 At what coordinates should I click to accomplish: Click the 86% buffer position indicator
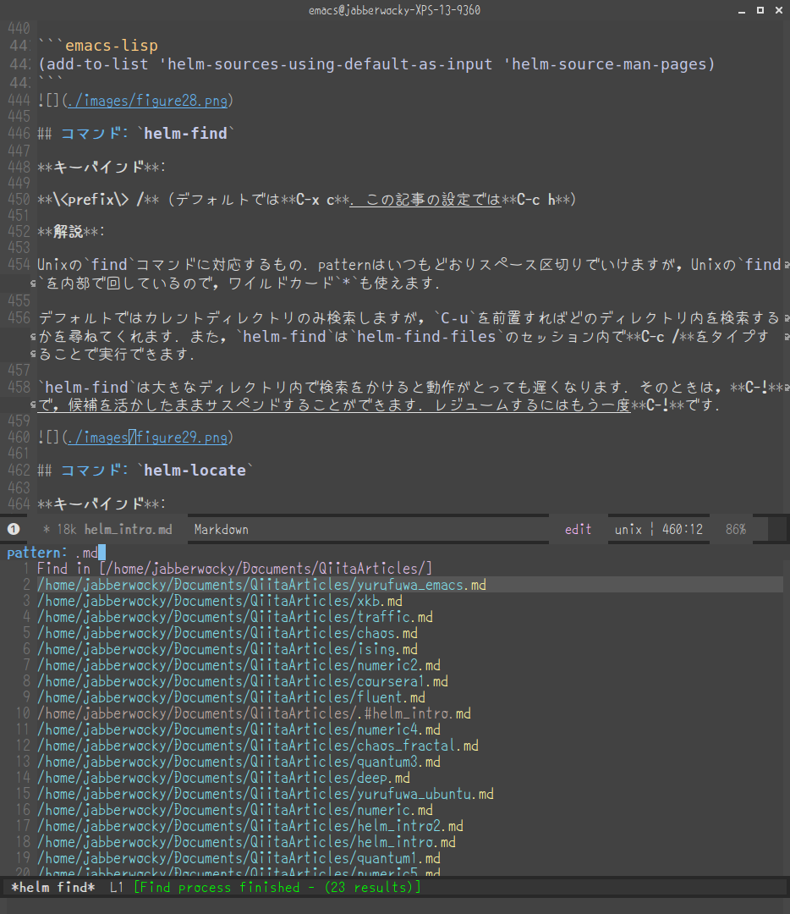736,529
